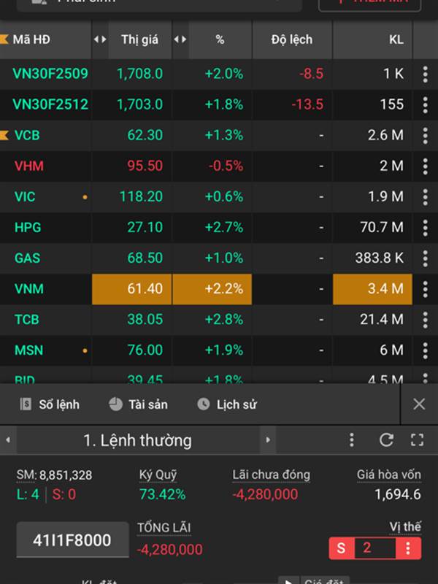Open the options menu for VIC row

pos(425,196)
